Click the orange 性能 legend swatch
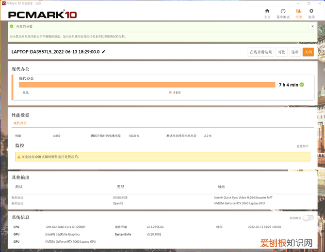 pos(170,92)
